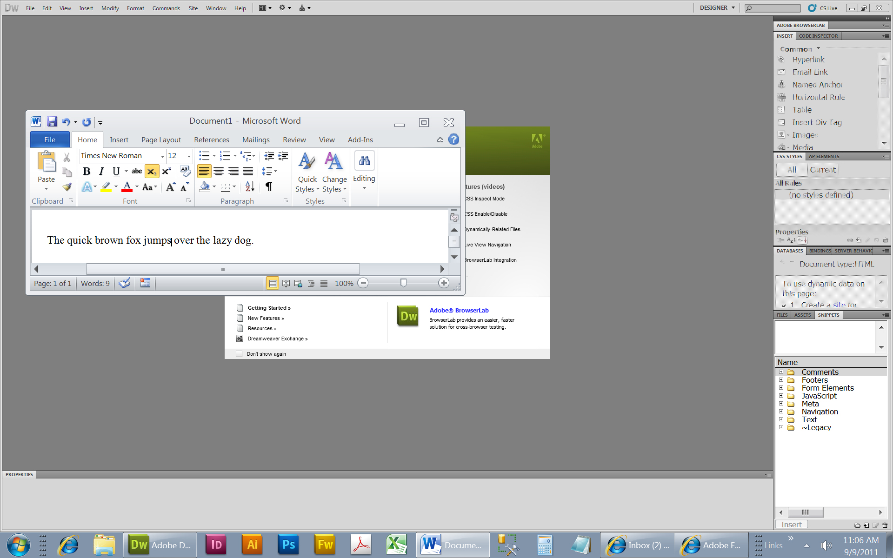The image size is (893, 558).
Task: Click the Superscript icon
Action: coord(166,171)
